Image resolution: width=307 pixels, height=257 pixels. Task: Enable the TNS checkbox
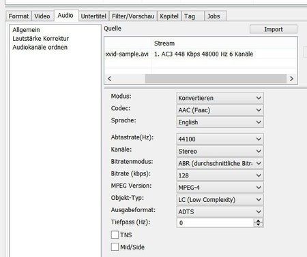coord(115,235)
